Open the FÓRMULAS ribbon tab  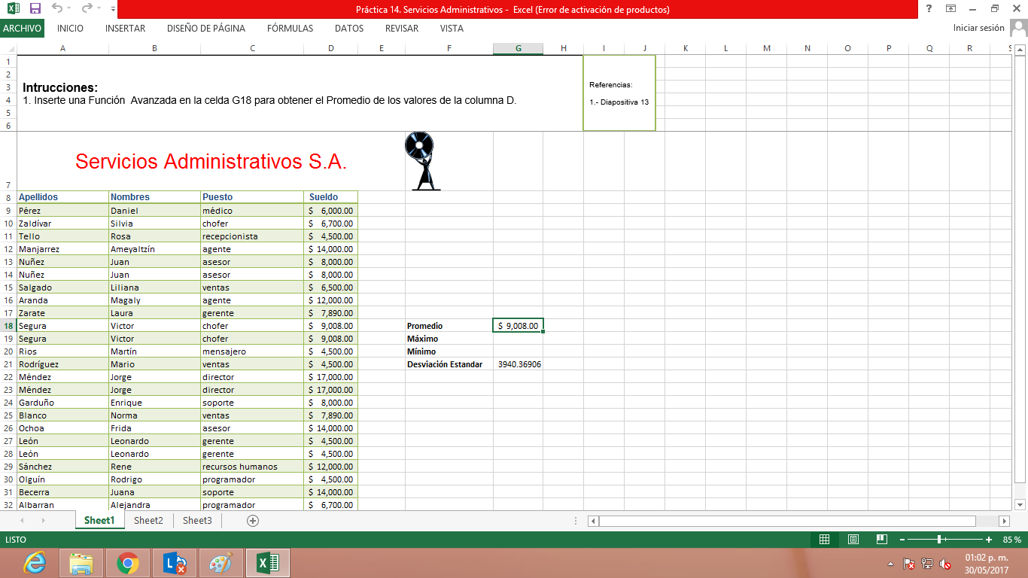pyautogui.click(x=290, y=29)
